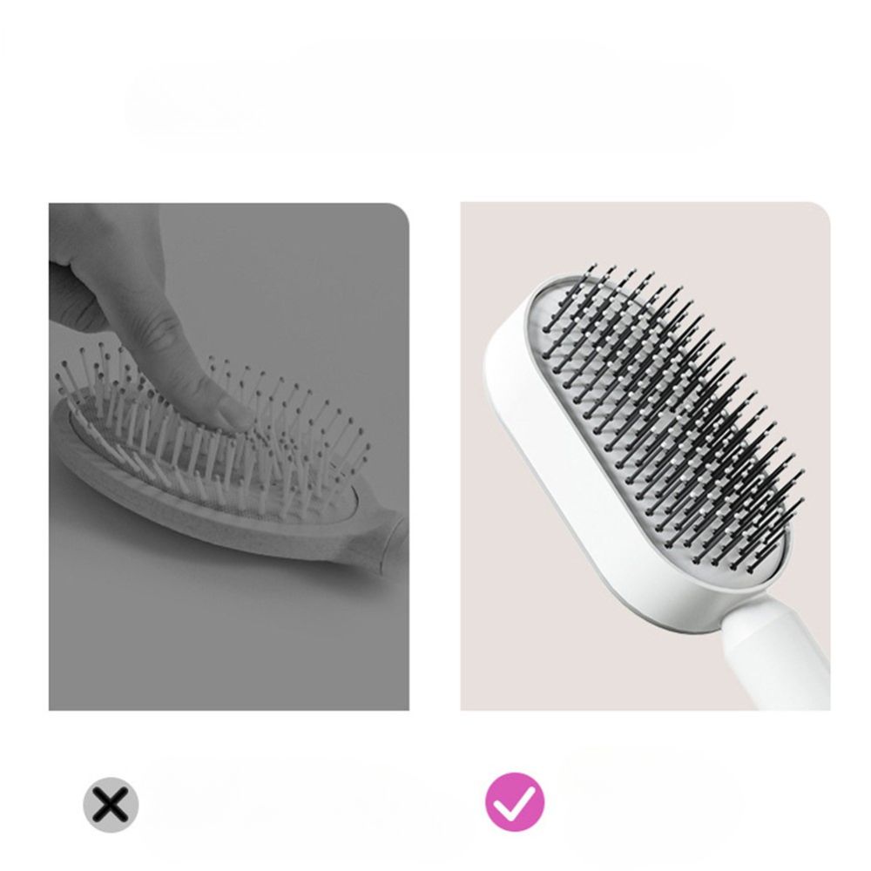Click the rounded top-right corner of gray photo
The height and width of the screenshot is (871, 871).
pos(401,212)
